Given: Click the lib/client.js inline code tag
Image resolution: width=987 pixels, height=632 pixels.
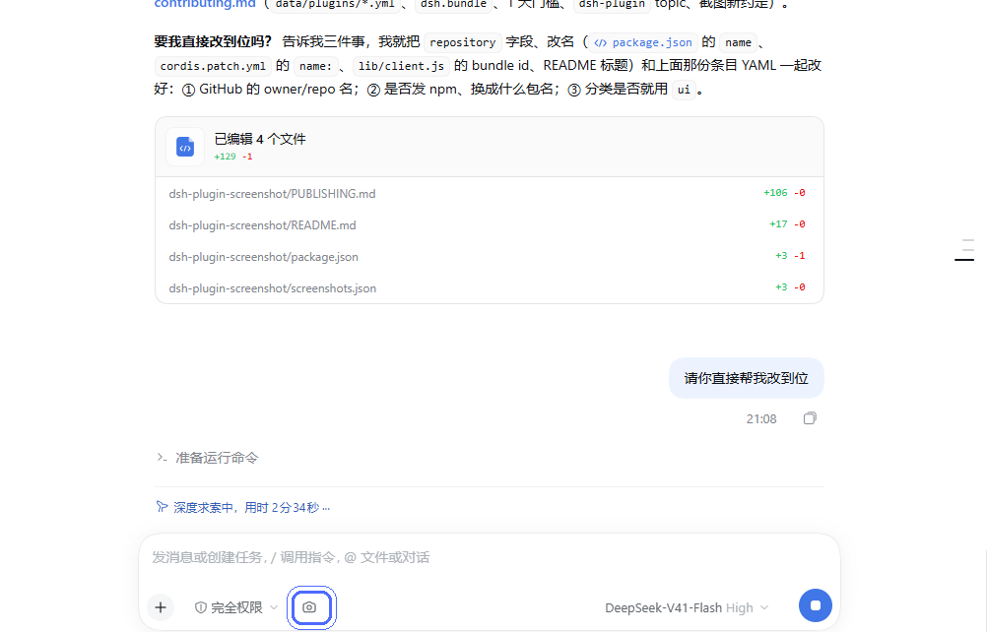Looking at the screenshot, I should click(401, 66).
